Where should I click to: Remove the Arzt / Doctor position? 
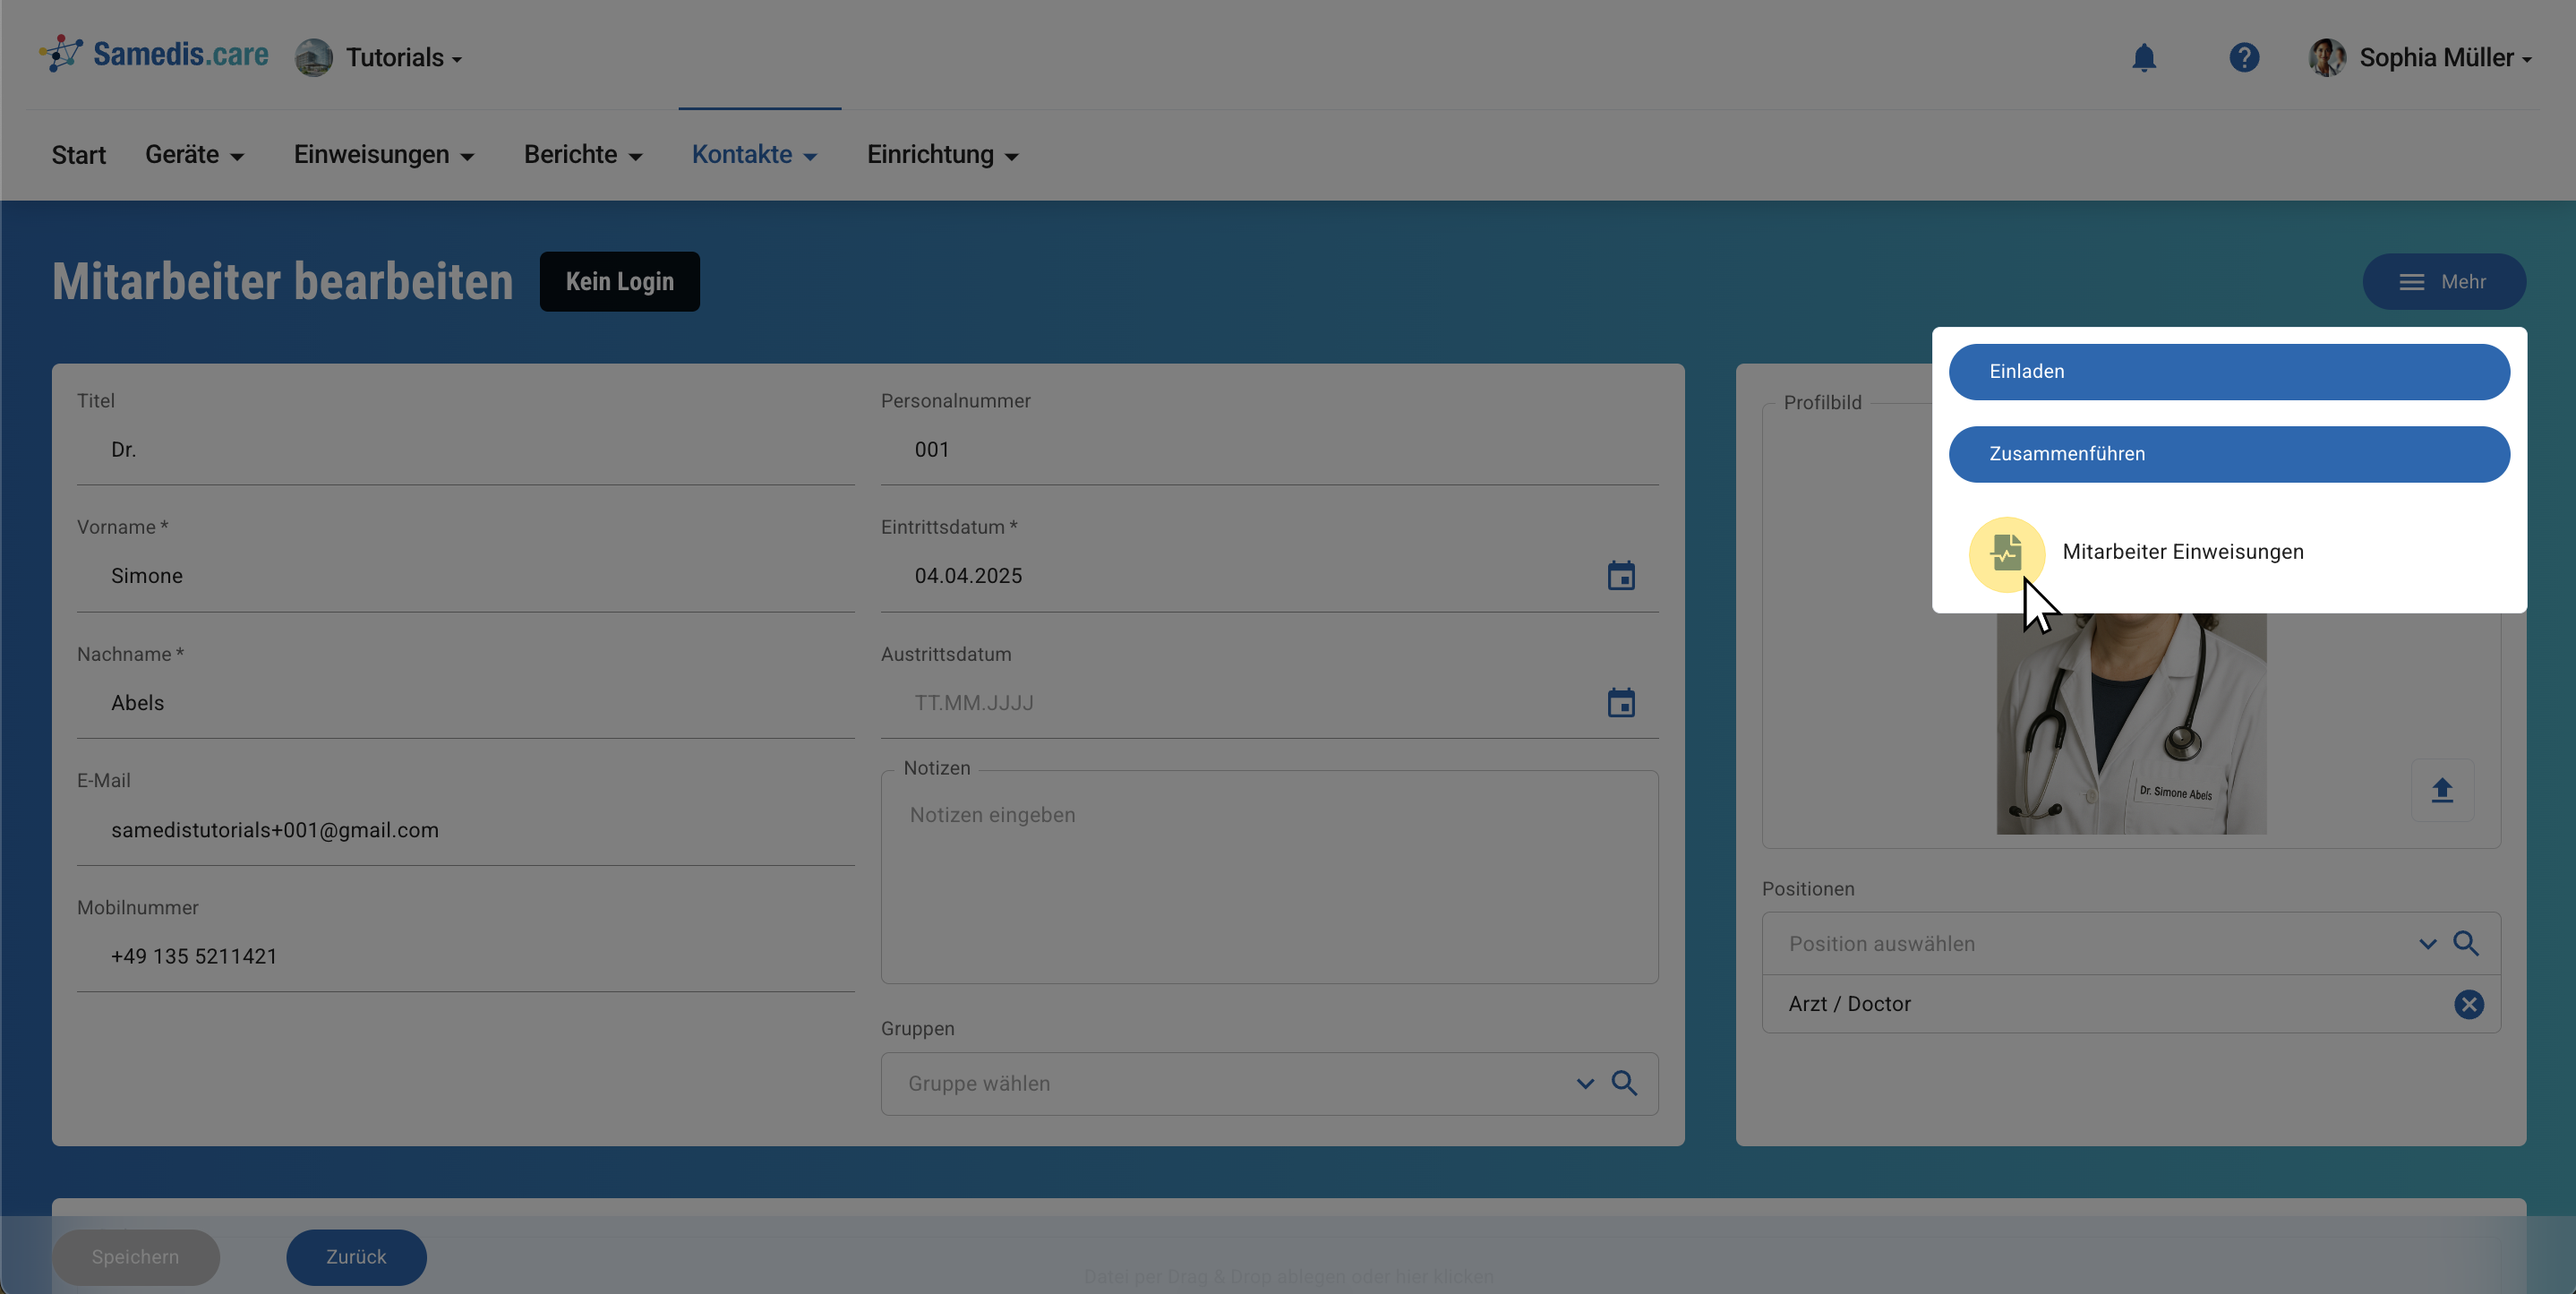[2468, 1004]
